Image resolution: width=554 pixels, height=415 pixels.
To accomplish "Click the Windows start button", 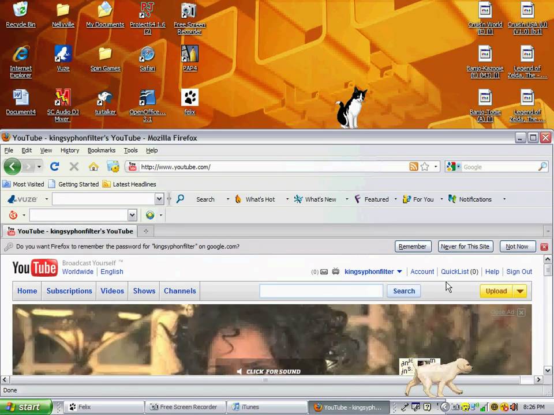I will 25,408.
